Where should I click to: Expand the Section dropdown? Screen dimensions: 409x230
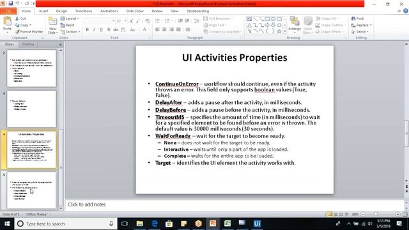pyautogui.click(x=70, y=31)
